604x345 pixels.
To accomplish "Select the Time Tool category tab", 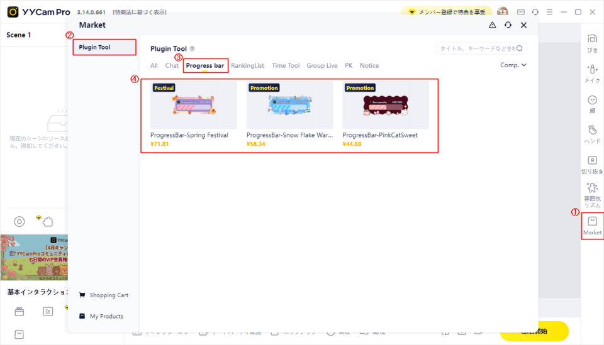I will click(286, 65).
